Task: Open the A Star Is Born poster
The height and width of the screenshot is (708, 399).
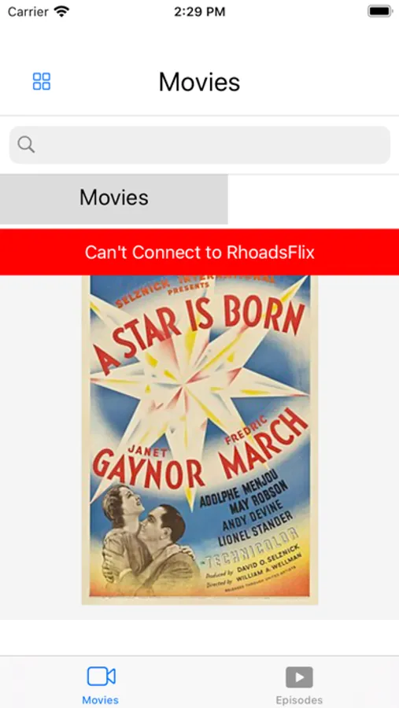Action: point(200,439)
